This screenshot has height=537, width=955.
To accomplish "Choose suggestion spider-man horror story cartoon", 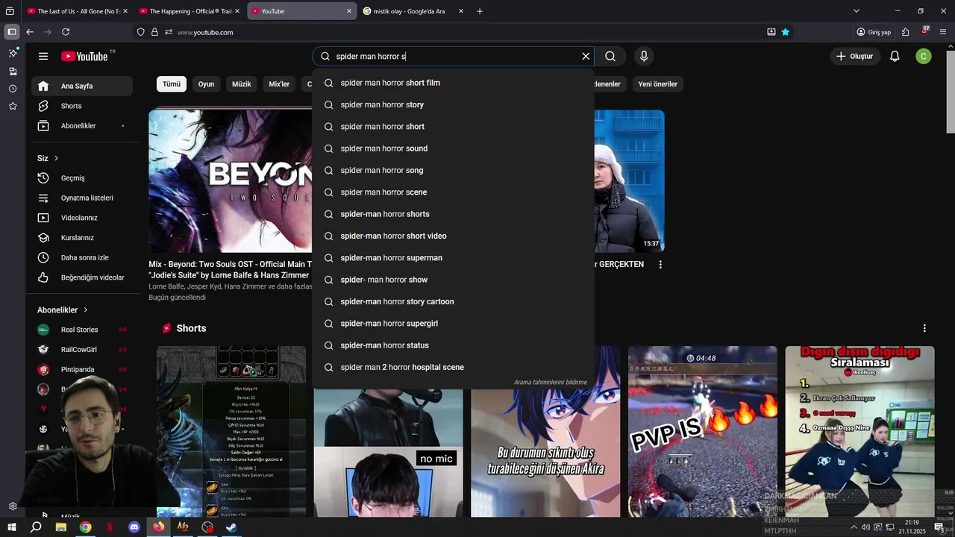I will pos(453,301).
